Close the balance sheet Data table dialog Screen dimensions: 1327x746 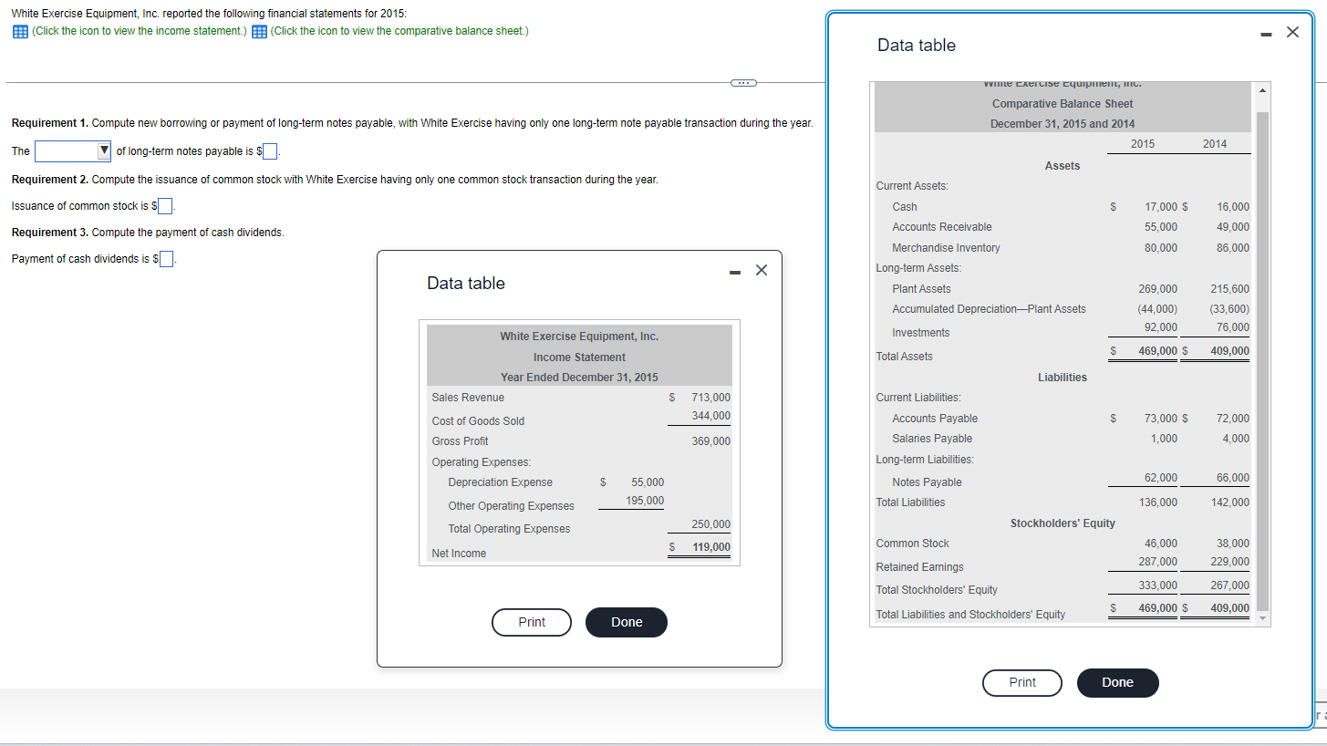point(1292,32)
